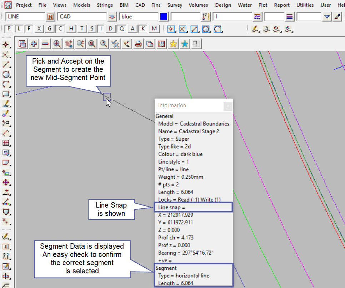Image resolution: width=345 pixels, height=288 pixels.
Task: Open the line weight picker icon
Action: (x=289, y=16)
